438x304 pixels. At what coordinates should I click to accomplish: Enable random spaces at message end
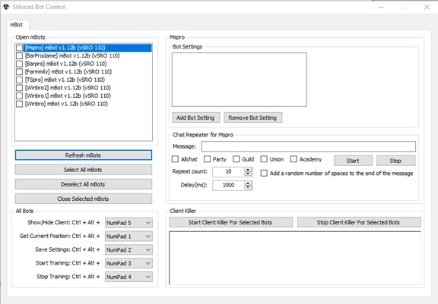pos(264,173)
